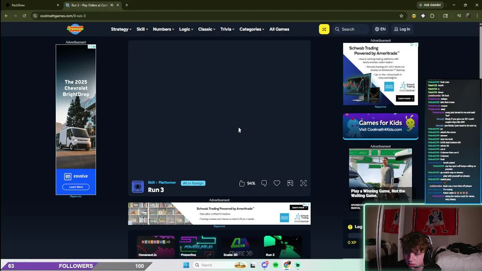
Task: Open the Chrome media control icon
Action: tap(459, 16)
